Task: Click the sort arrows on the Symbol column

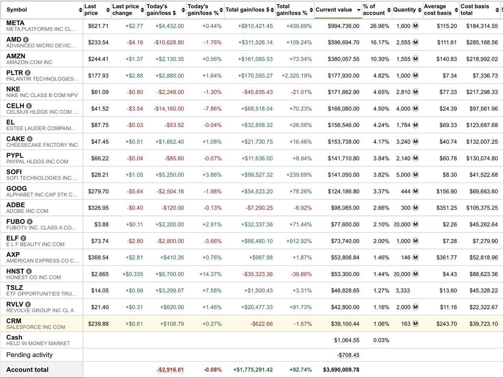Action: (x=81, y=10)
